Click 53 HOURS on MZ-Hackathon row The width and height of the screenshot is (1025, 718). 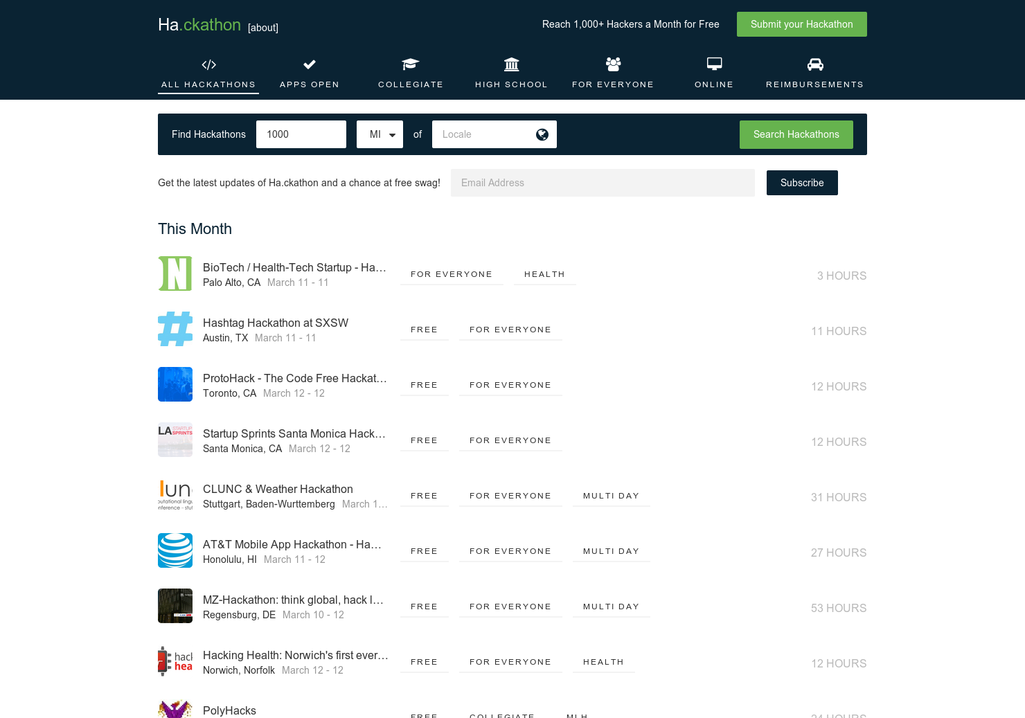(x=839, y=608)
